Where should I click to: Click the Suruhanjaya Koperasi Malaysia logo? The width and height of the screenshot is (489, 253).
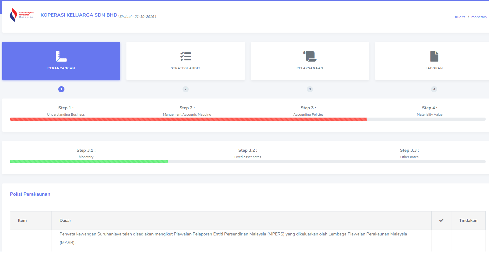coord(22,15)
